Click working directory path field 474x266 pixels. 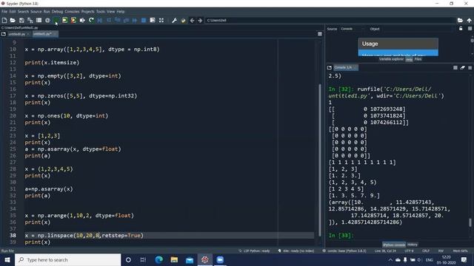point(330,20)
